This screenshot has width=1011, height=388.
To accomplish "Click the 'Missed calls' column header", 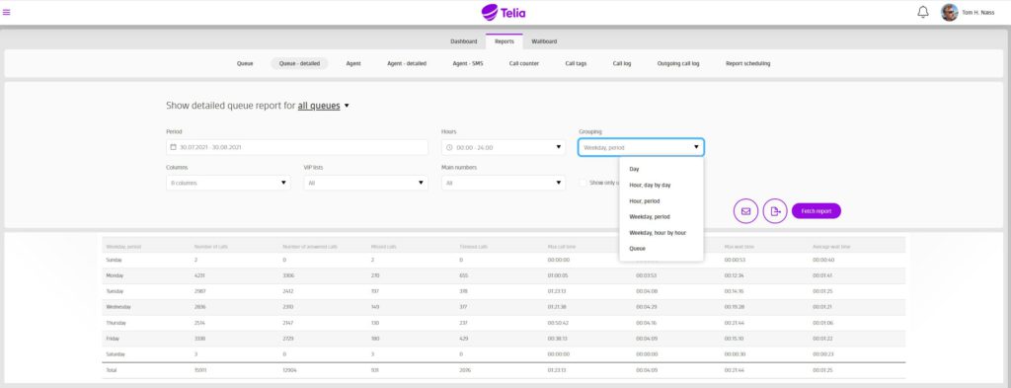I will click(x=383, y=247).
